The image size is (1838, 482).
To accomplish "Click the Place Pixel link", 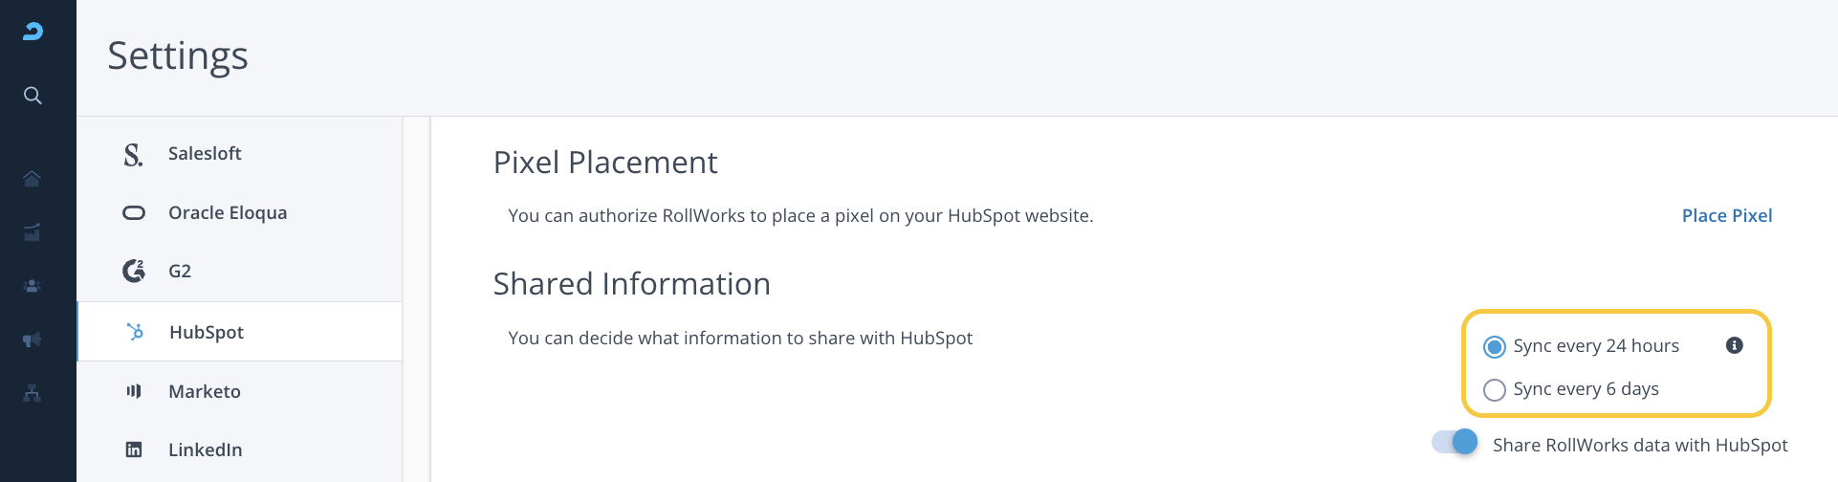I will [1726, 216].
